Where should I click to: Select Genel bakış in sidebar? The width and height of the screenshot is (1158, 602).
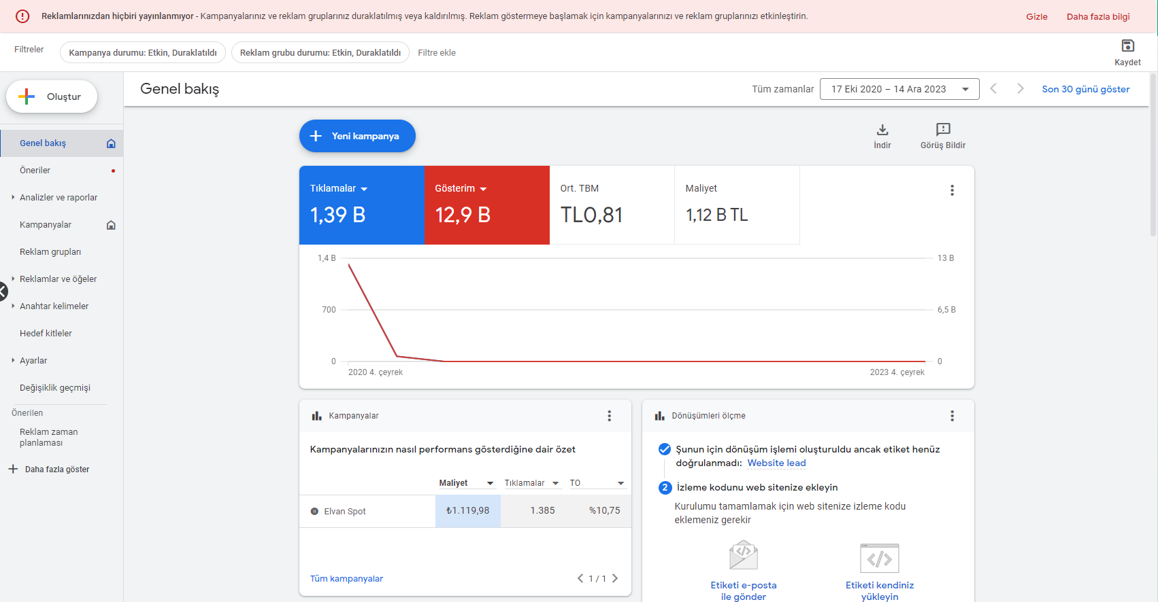62,143
